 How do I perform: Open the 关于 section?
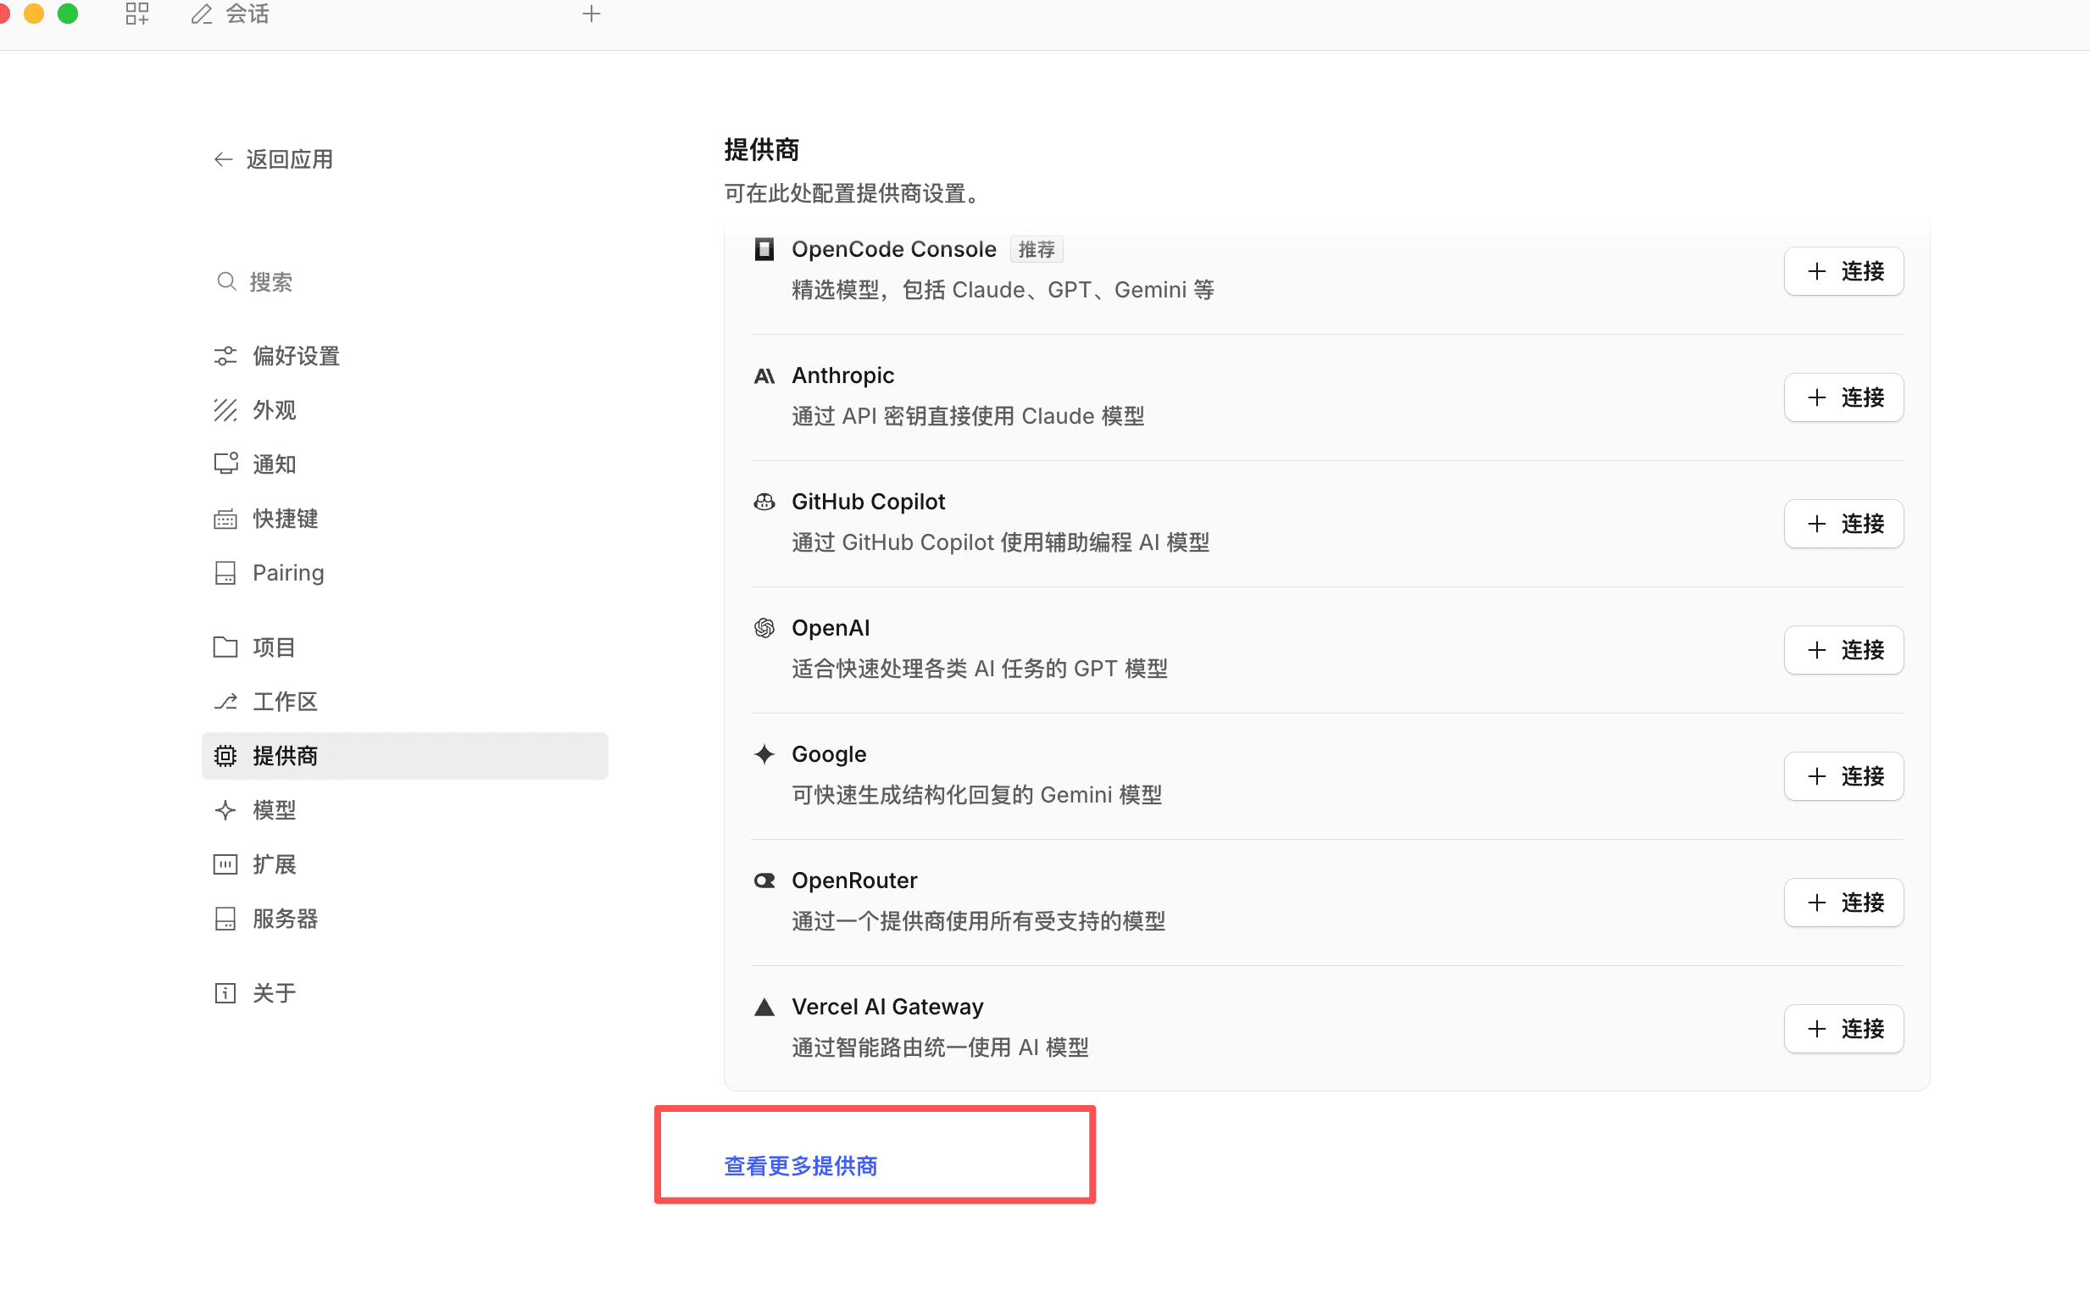pos(404,993)
